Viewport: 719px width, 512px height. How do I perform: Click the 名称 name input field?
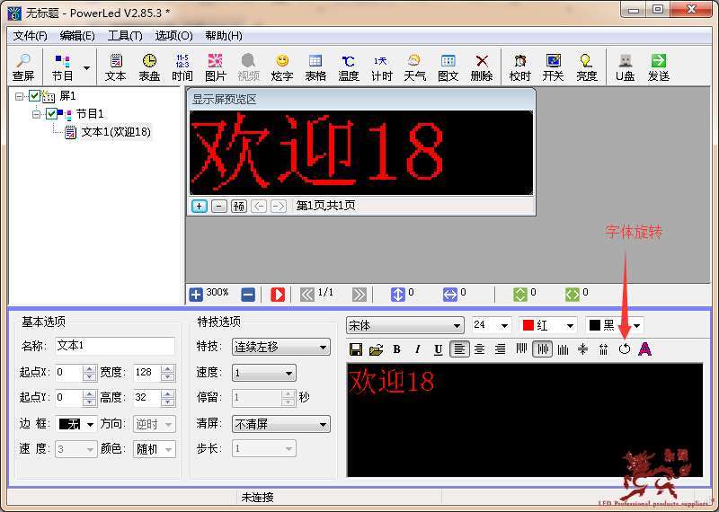115,346
